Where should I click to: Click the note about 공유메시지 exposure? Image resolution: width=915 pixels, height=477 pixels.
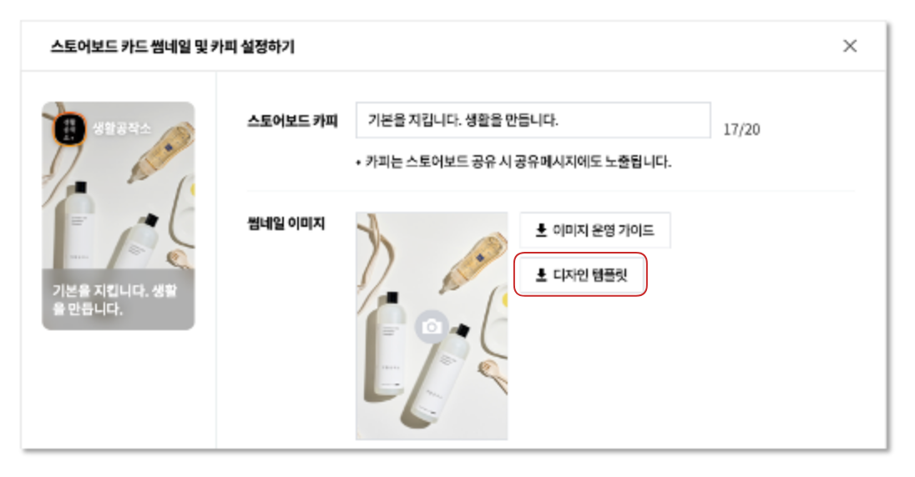[513, 162]
